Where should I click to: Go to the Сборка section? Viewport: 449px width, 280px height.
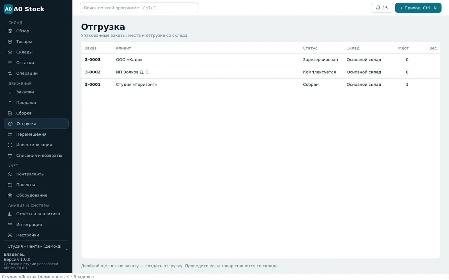coord(36,113)
